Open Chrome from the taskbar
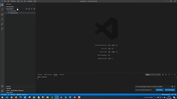Screen dimensions: 177x99 (x=12, y=97)
